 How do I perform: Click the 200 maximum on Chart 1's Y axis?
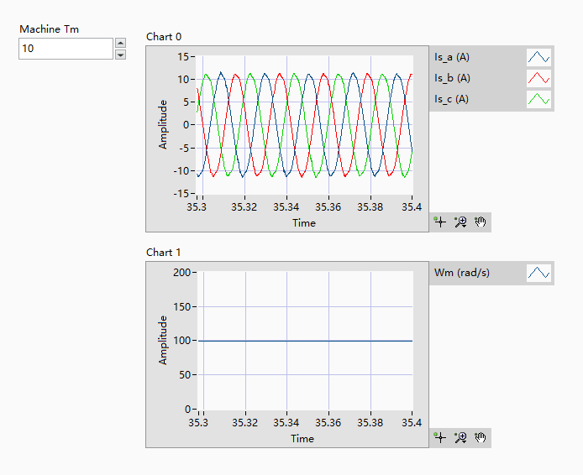[x=181, y=273]
